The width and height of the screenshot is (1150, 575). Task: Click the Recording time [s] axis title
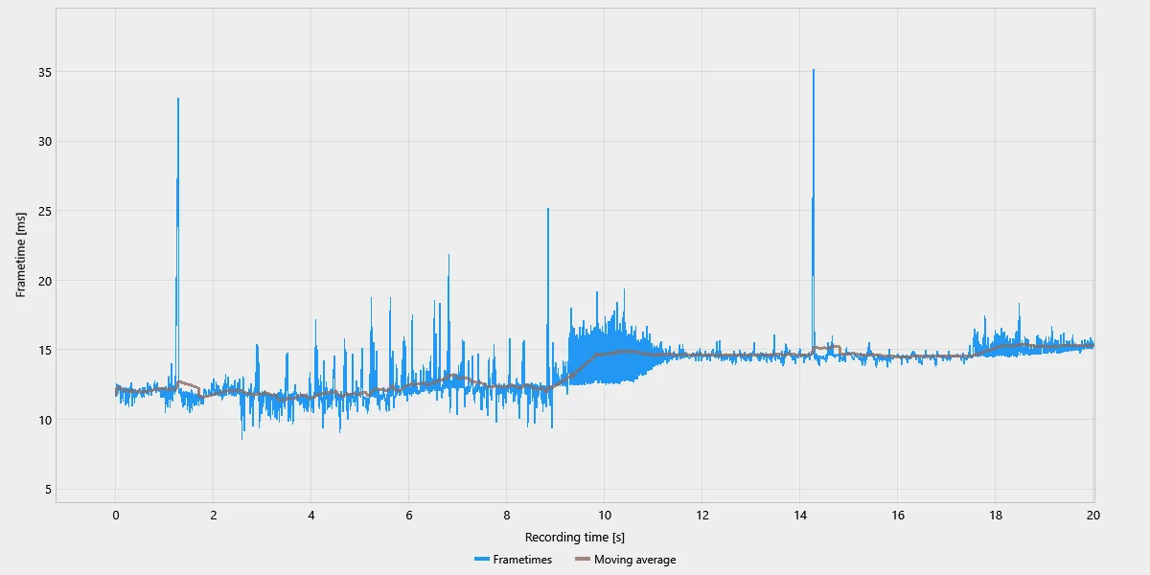(x=575, y=538)
